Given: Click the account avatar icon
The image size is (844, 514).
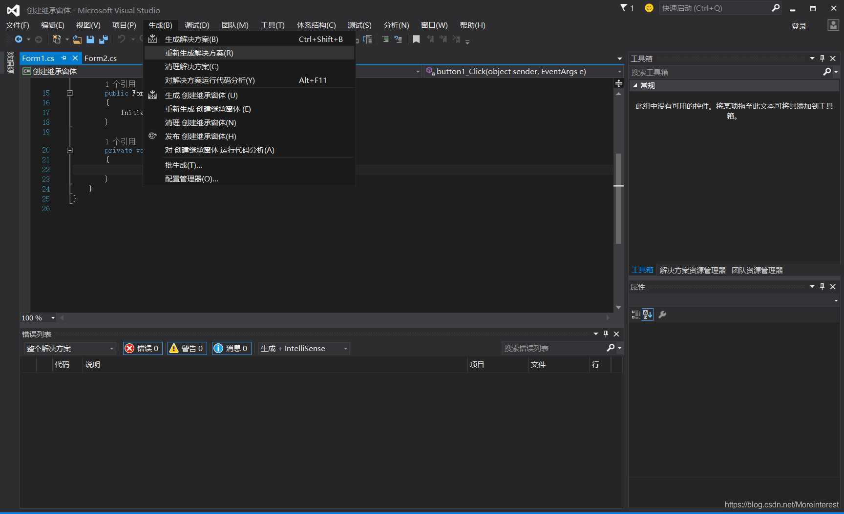Looking at the screenshot, I should (x=833, y=25).
